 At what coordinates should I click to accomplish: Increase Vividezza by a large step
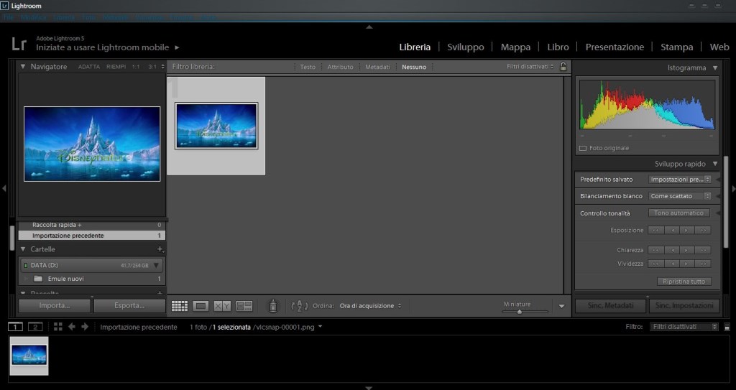(703, 264)
